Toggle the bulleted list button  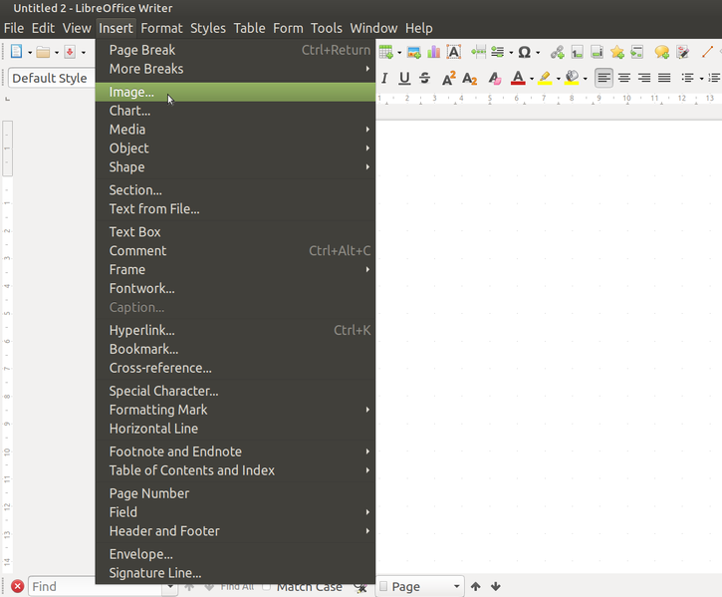(687, 78)
